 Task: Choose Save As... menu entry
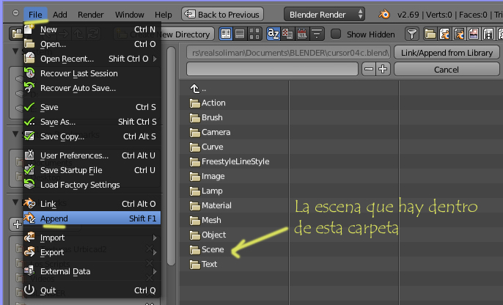(x=92, y=122)
